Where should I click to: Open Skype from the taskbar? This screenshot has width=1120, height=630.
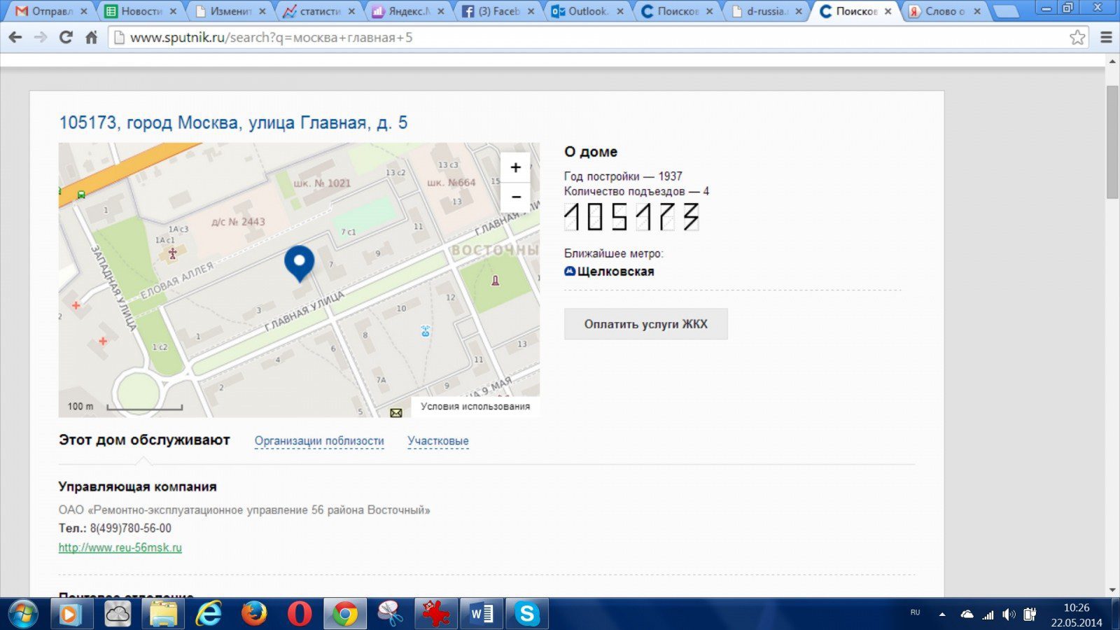click(527, 615)
